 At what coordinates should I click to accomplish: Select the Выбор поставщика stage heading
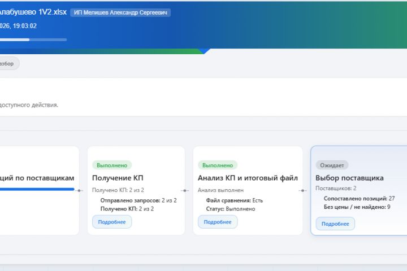pos(349,178)
